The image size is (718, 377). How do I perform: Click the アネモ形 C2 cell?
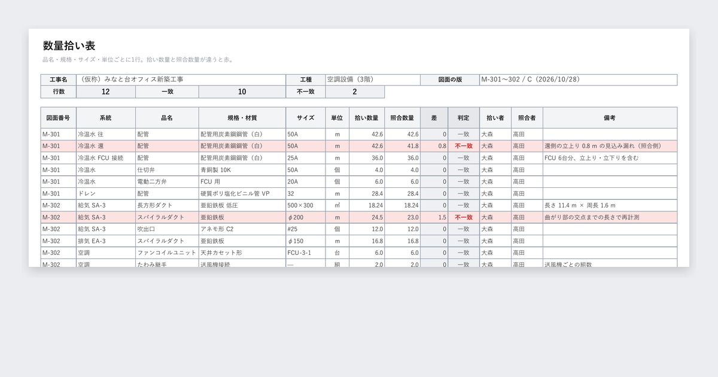pyautogui.click(x=242, y=229)
